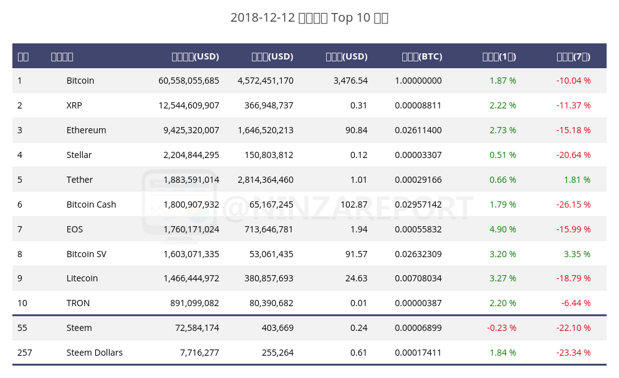This screenshot has height=378, width=619.
Task: Select the Steem Dollars name cell
Action: point(94,353)
